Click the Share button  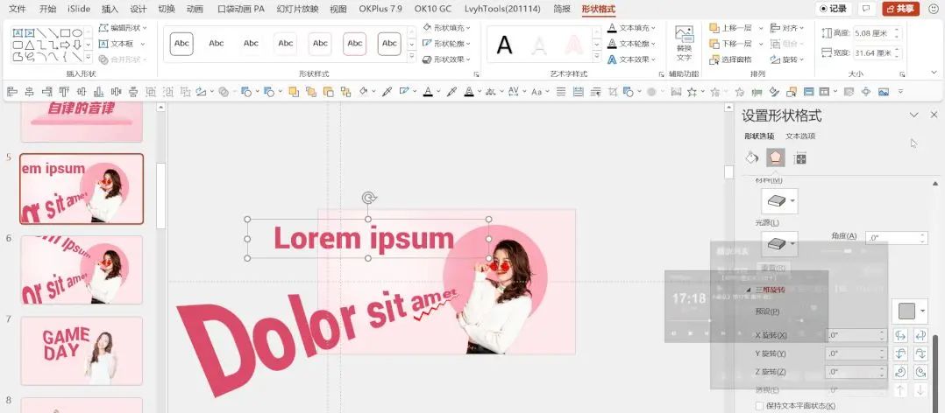(x=900, y=9)
